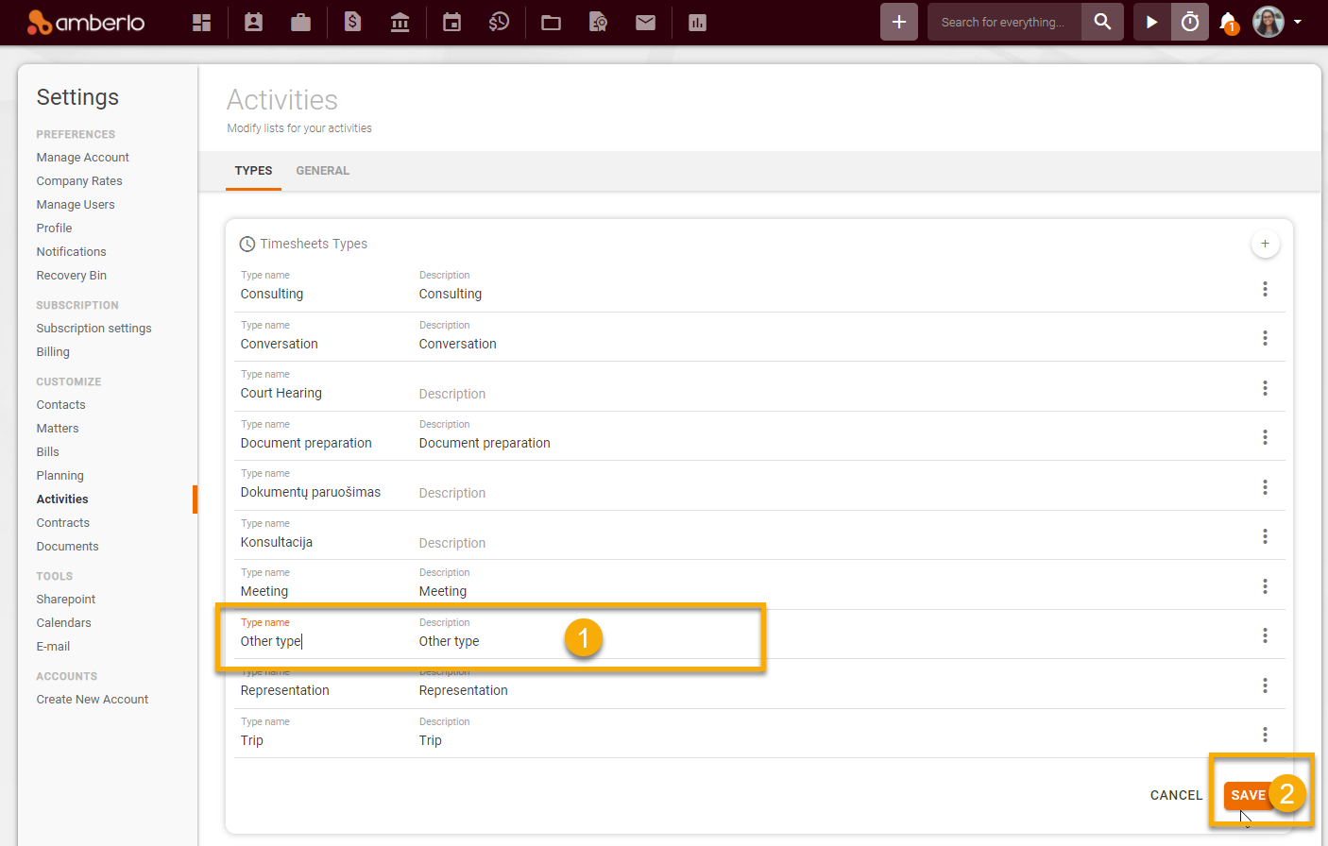Add a new timesheet type with the plus button
The height and width of the screenshot is (846, 1328).
[x=1265, y=243]
